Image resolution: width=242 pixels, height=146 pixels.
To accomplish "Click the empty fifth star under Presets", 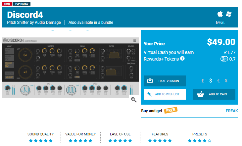I will click(x=210, y=141).
